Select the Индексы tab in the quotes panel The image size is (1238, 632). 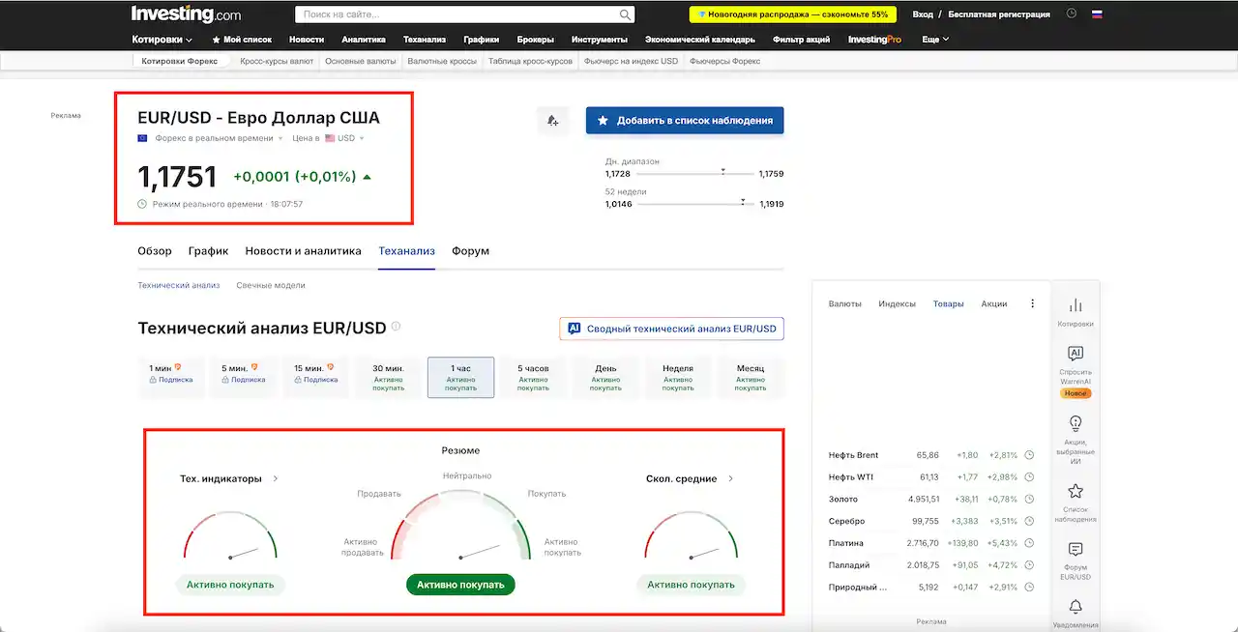tap(897, 303)
